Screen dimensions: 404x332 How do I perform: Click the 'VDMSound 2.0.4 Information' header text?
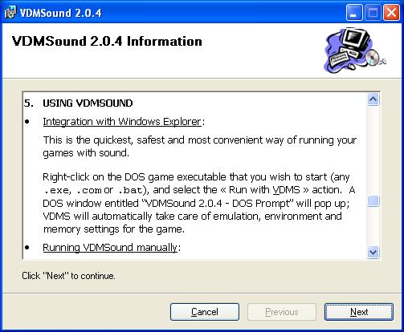pos(107,41)
